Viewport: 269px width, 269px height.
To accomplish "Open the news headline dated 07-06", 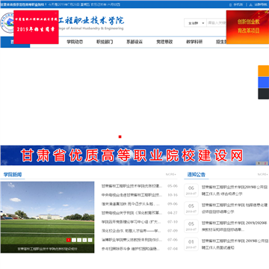I will coord(132,240).
